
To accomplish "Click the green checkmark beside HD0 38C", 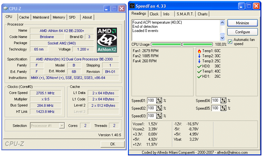I will pyautogui.click(x=199, y=66).
